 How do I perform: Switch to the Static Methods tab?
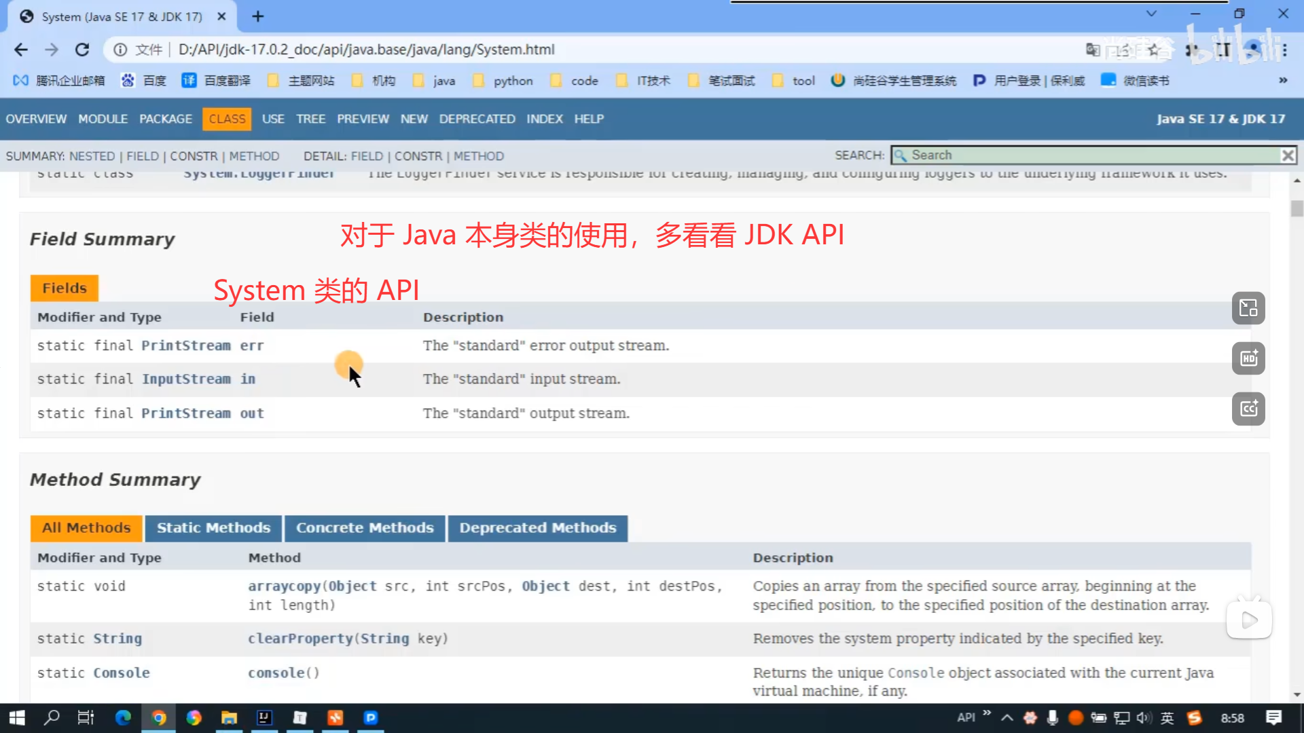pos(213,528)
